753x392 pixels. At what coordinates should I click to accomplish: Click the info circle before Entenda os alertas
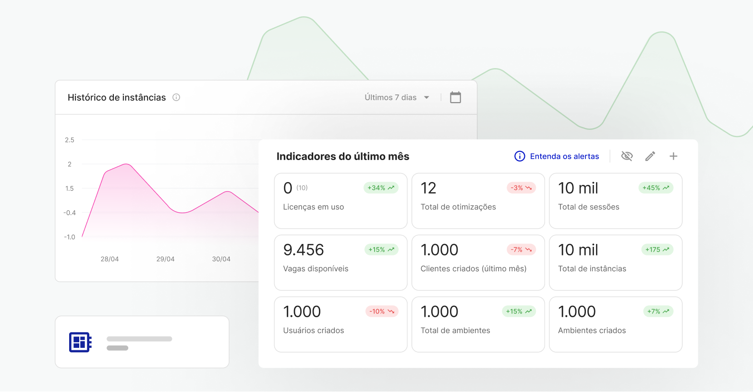pyautogui.click(x=520, y=156)
